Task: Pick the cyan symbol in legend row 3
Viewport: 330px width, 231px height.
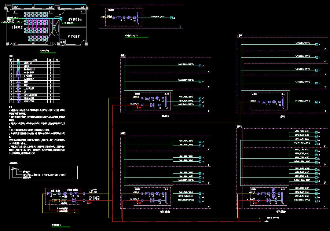Action: (18, 69)
